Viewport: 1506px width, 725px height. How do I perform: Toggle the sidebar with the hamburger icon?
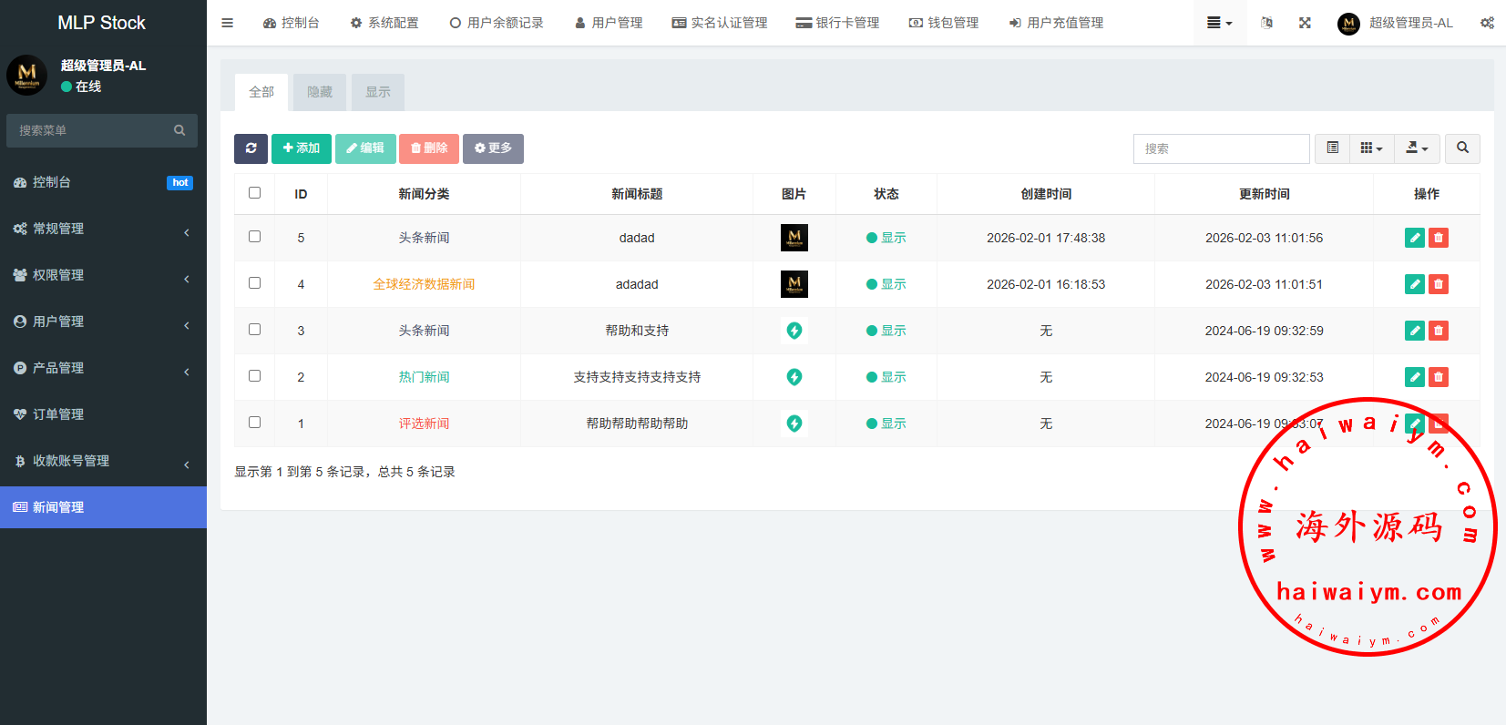point(228,23)
